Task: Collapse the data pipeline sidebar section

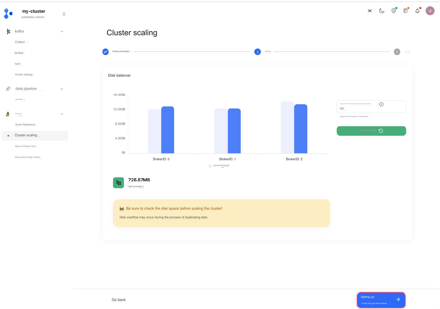Action: tap(62, 89)
